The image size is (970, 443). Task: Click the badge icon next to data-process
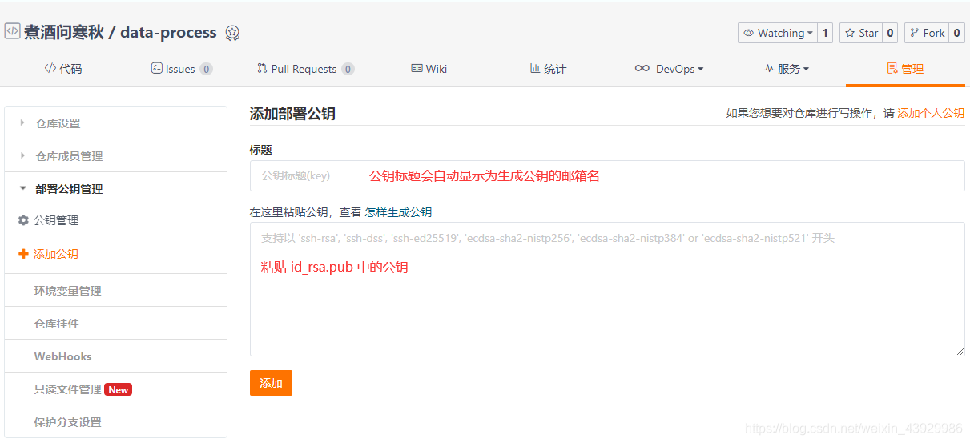[x=232, y=33]
